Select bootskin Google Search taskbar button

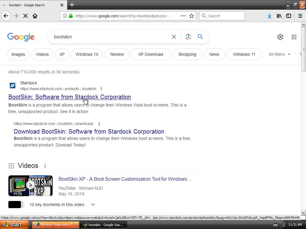(103, 225)
